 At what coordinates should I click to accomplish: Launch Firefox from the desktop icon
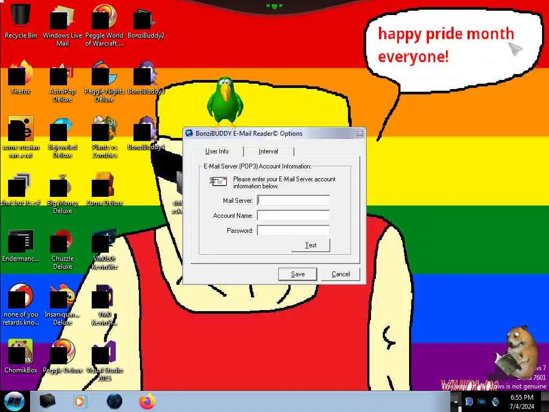[21, 77]
